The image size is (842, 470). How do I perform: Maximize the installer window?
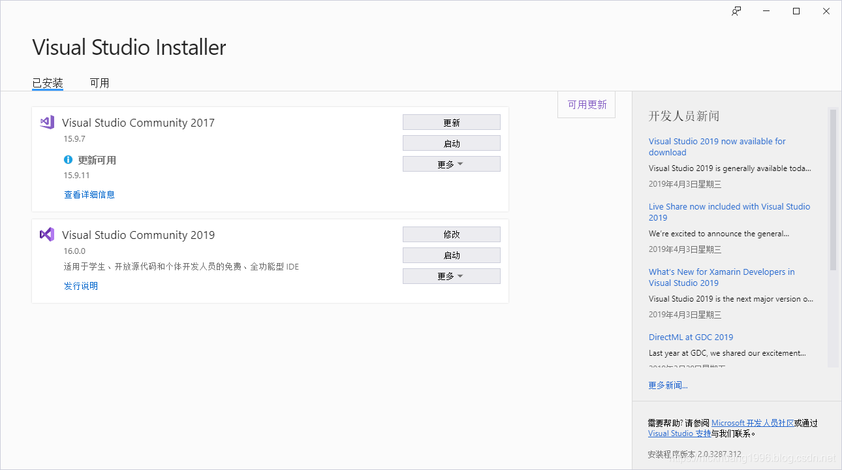tap(796, 11)
